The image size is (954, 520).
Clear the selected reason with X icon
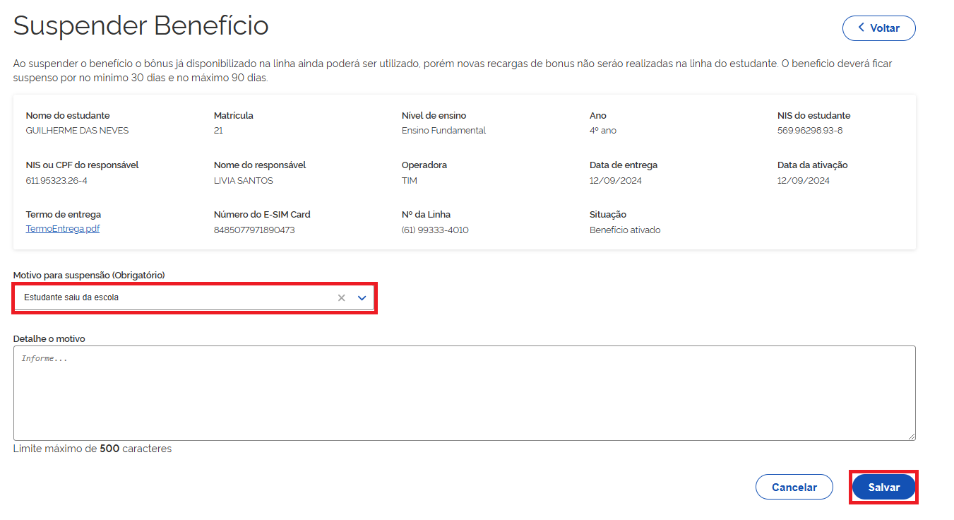point(341,298)
